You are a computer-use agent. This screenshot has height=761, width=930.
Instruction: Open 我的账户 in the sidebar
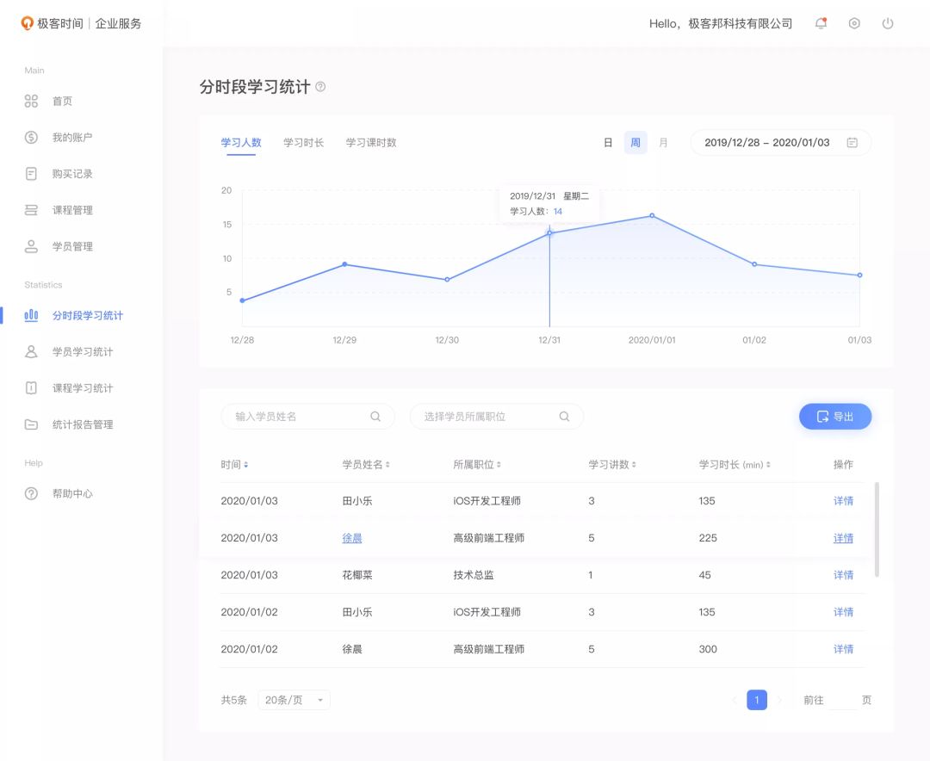pos(72,138)
